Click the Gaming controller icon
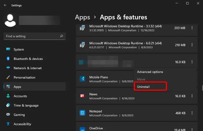The image size is (203, 131). tap(8, 114)
